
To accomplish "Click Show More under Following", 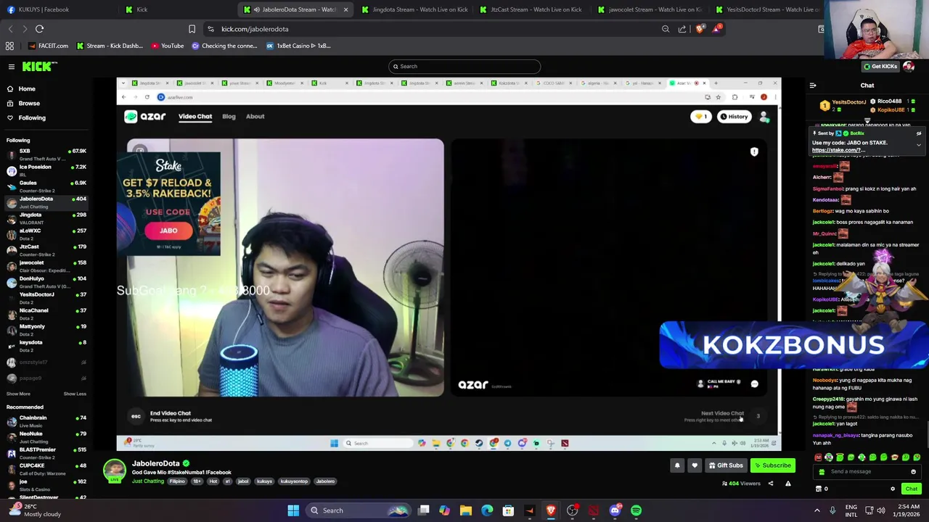I will point(18,394).
